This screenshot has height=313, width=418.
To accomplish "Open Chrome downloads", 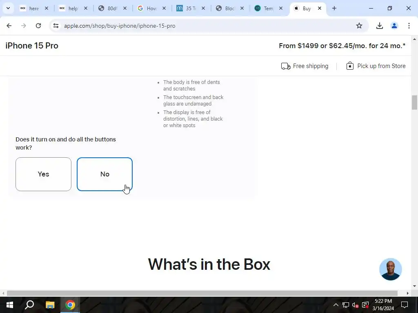I will (x=379, y=26).
